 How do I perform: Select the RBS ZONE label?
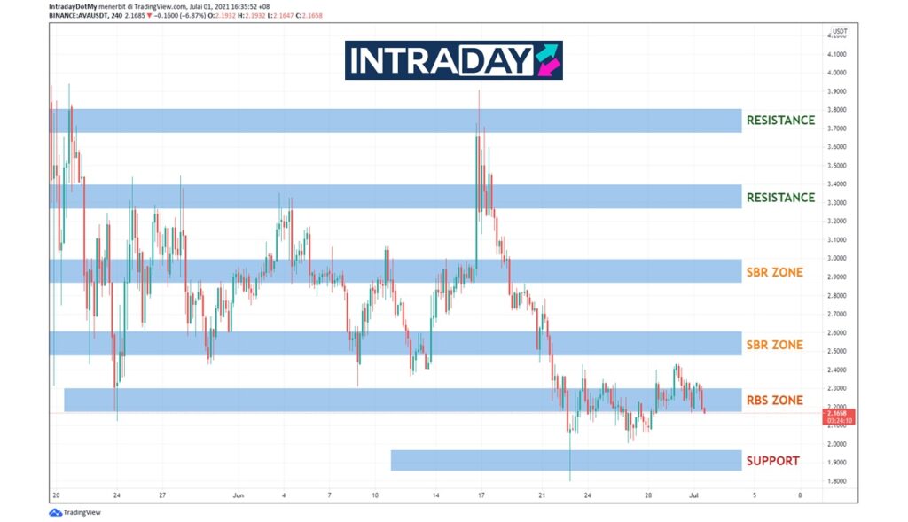774,401
